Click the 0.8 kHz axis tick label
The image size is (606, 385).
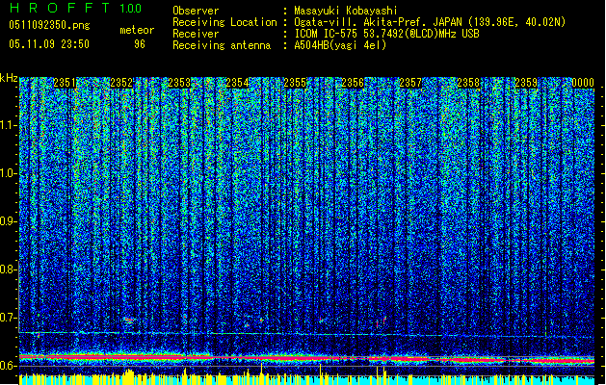pyautogui.click(x=9, y=269)
